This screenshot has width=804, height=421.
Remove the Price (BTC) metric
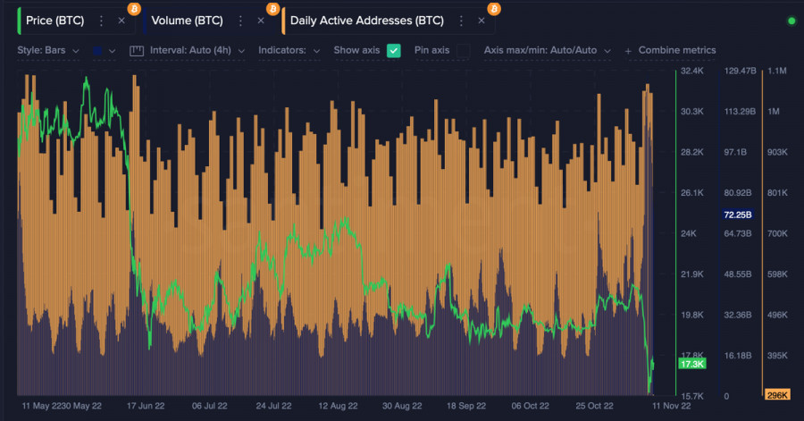121,21
